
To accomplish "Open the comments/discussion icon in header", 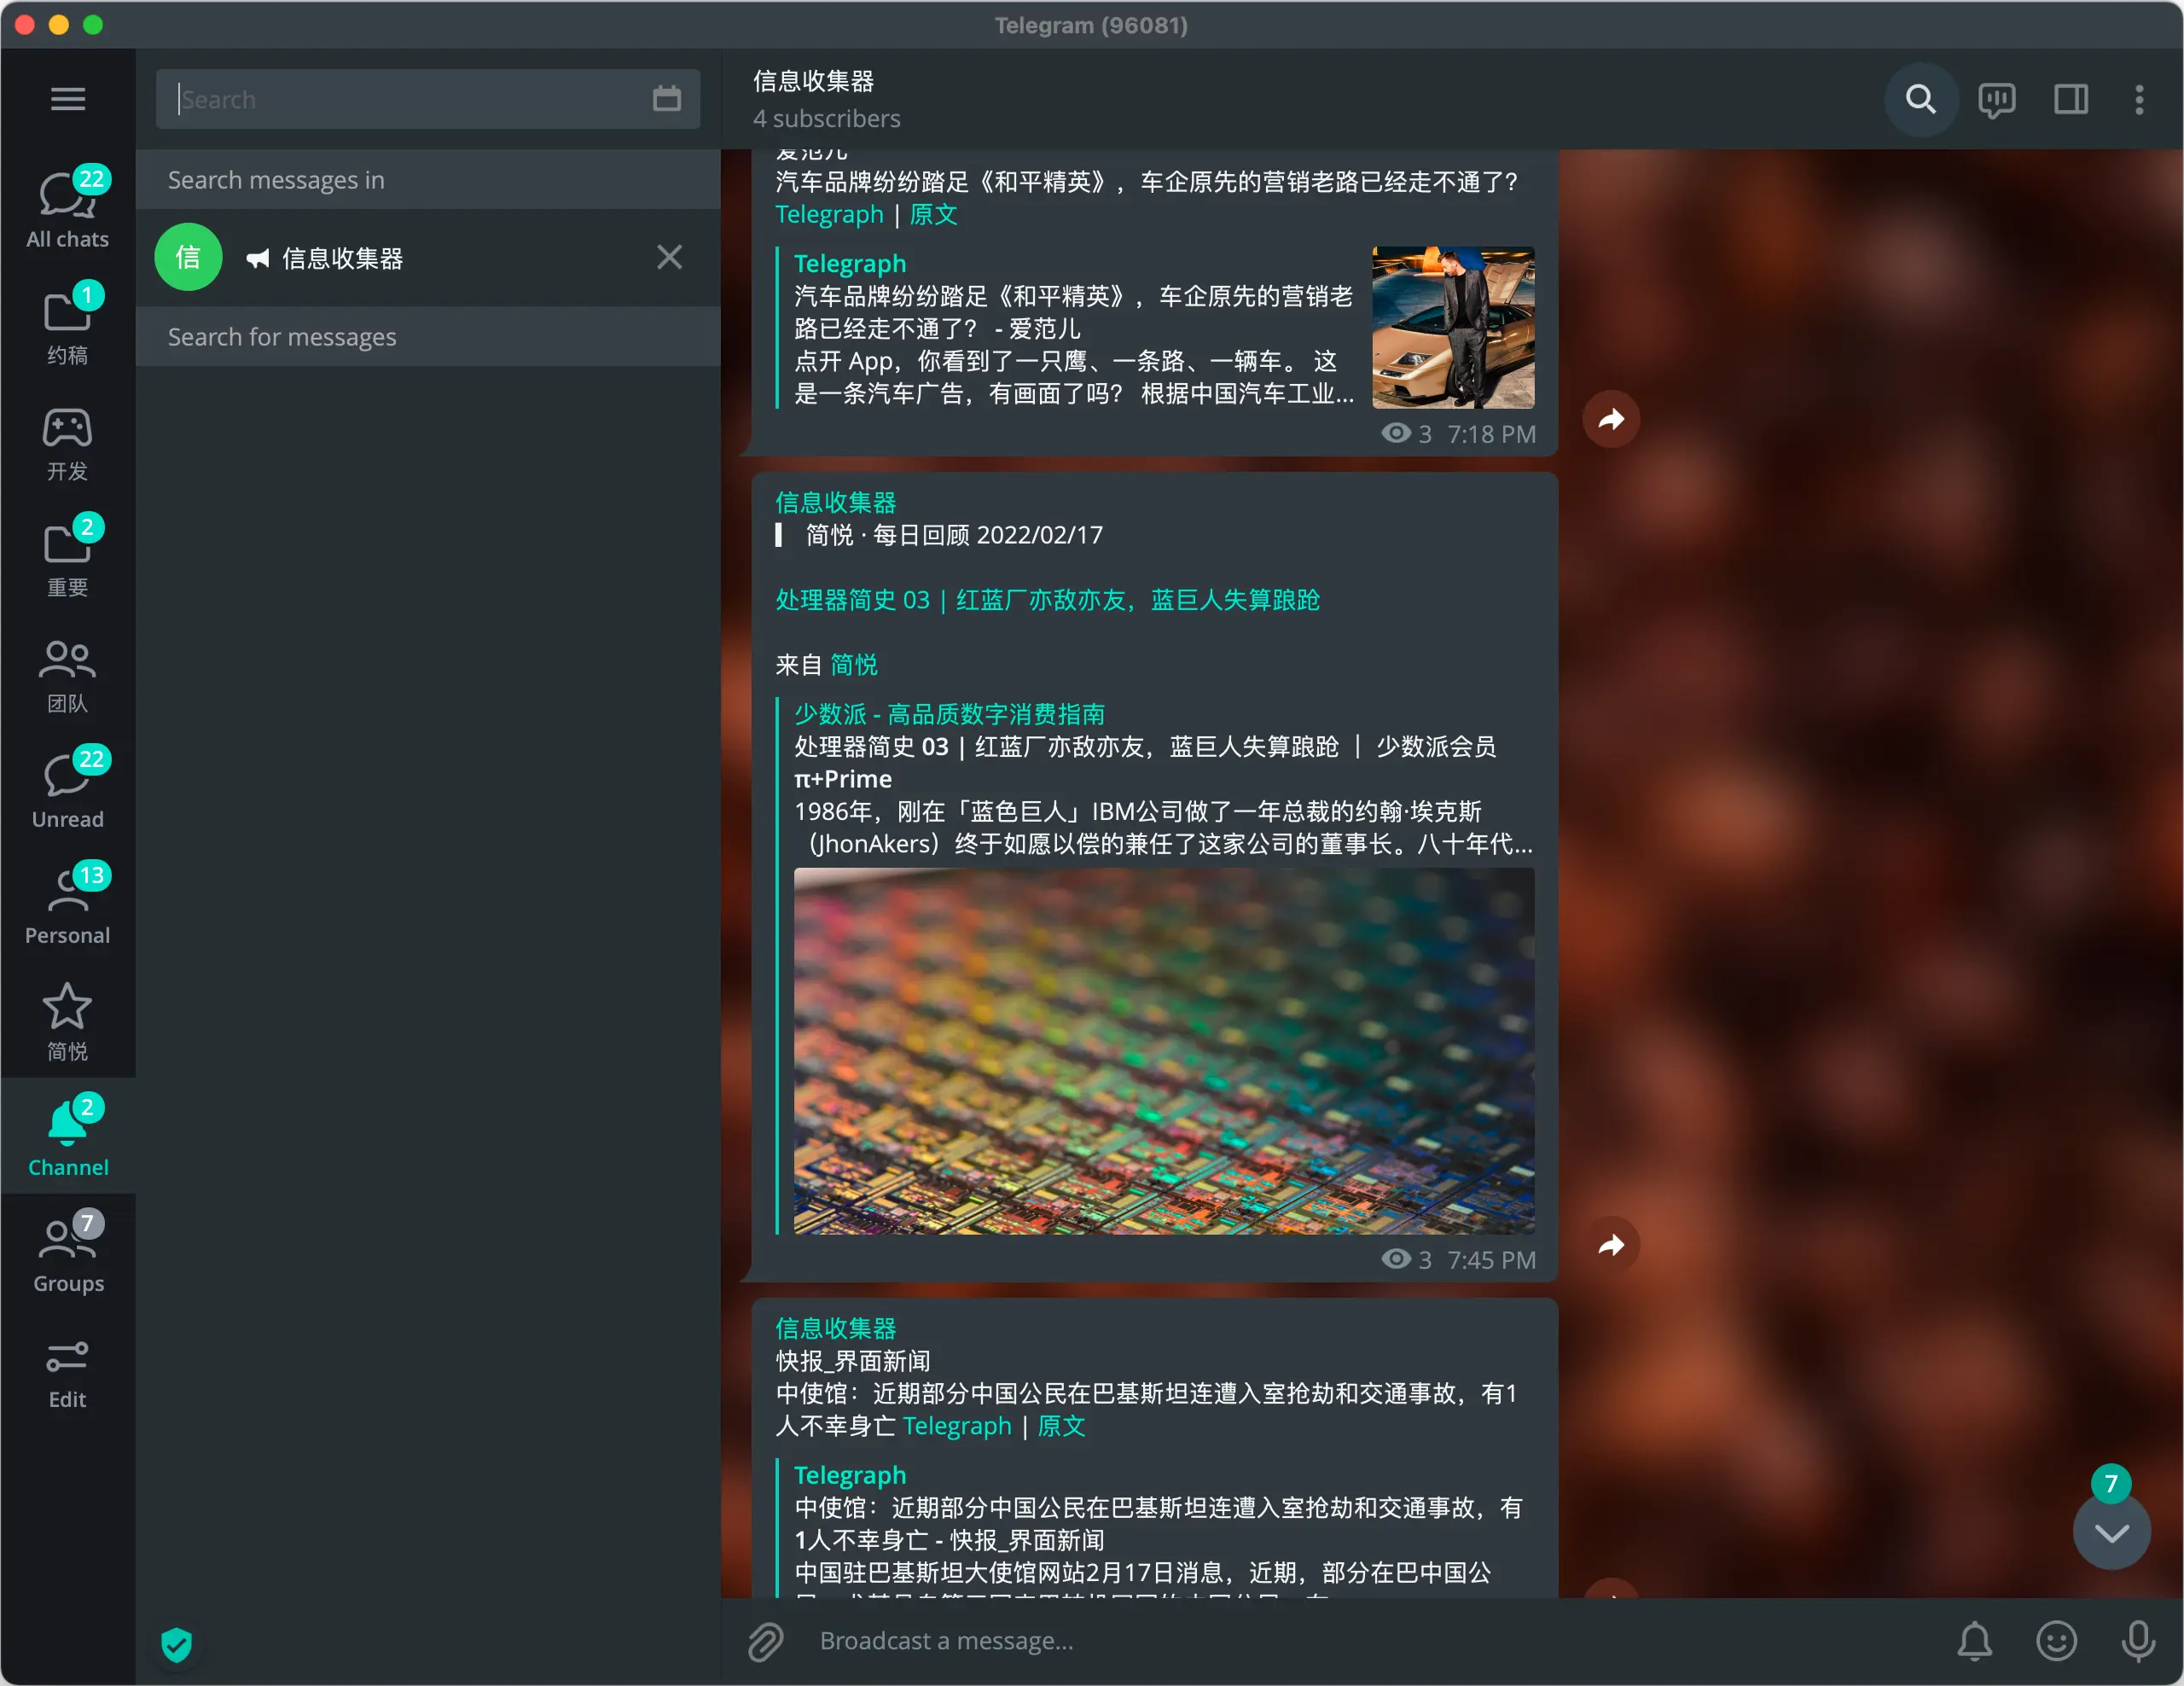I will [1996, 99].
